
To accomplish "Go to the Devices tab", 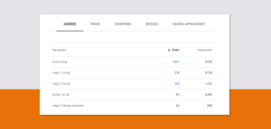I will 152,24.
